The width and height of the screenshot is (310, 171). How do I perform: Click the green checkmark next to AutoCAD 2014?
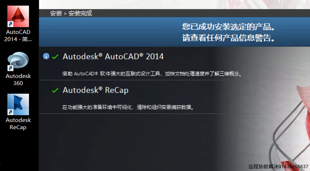pyautogui.click(x=55, y=57)
